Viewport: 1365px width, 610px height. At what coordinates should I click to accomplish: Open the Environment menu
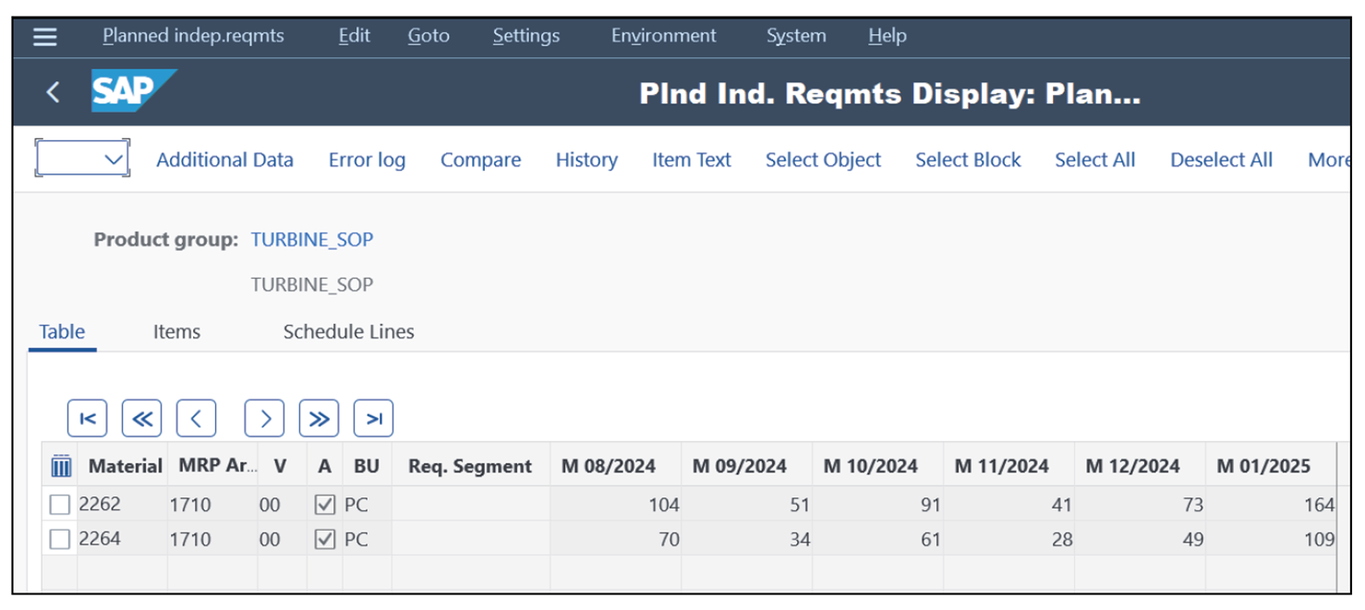[x=663, y=36]
